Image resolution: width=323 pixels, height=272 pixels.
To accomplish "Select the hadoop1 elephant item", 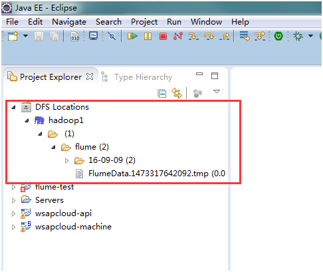I will tap(66, 120).
